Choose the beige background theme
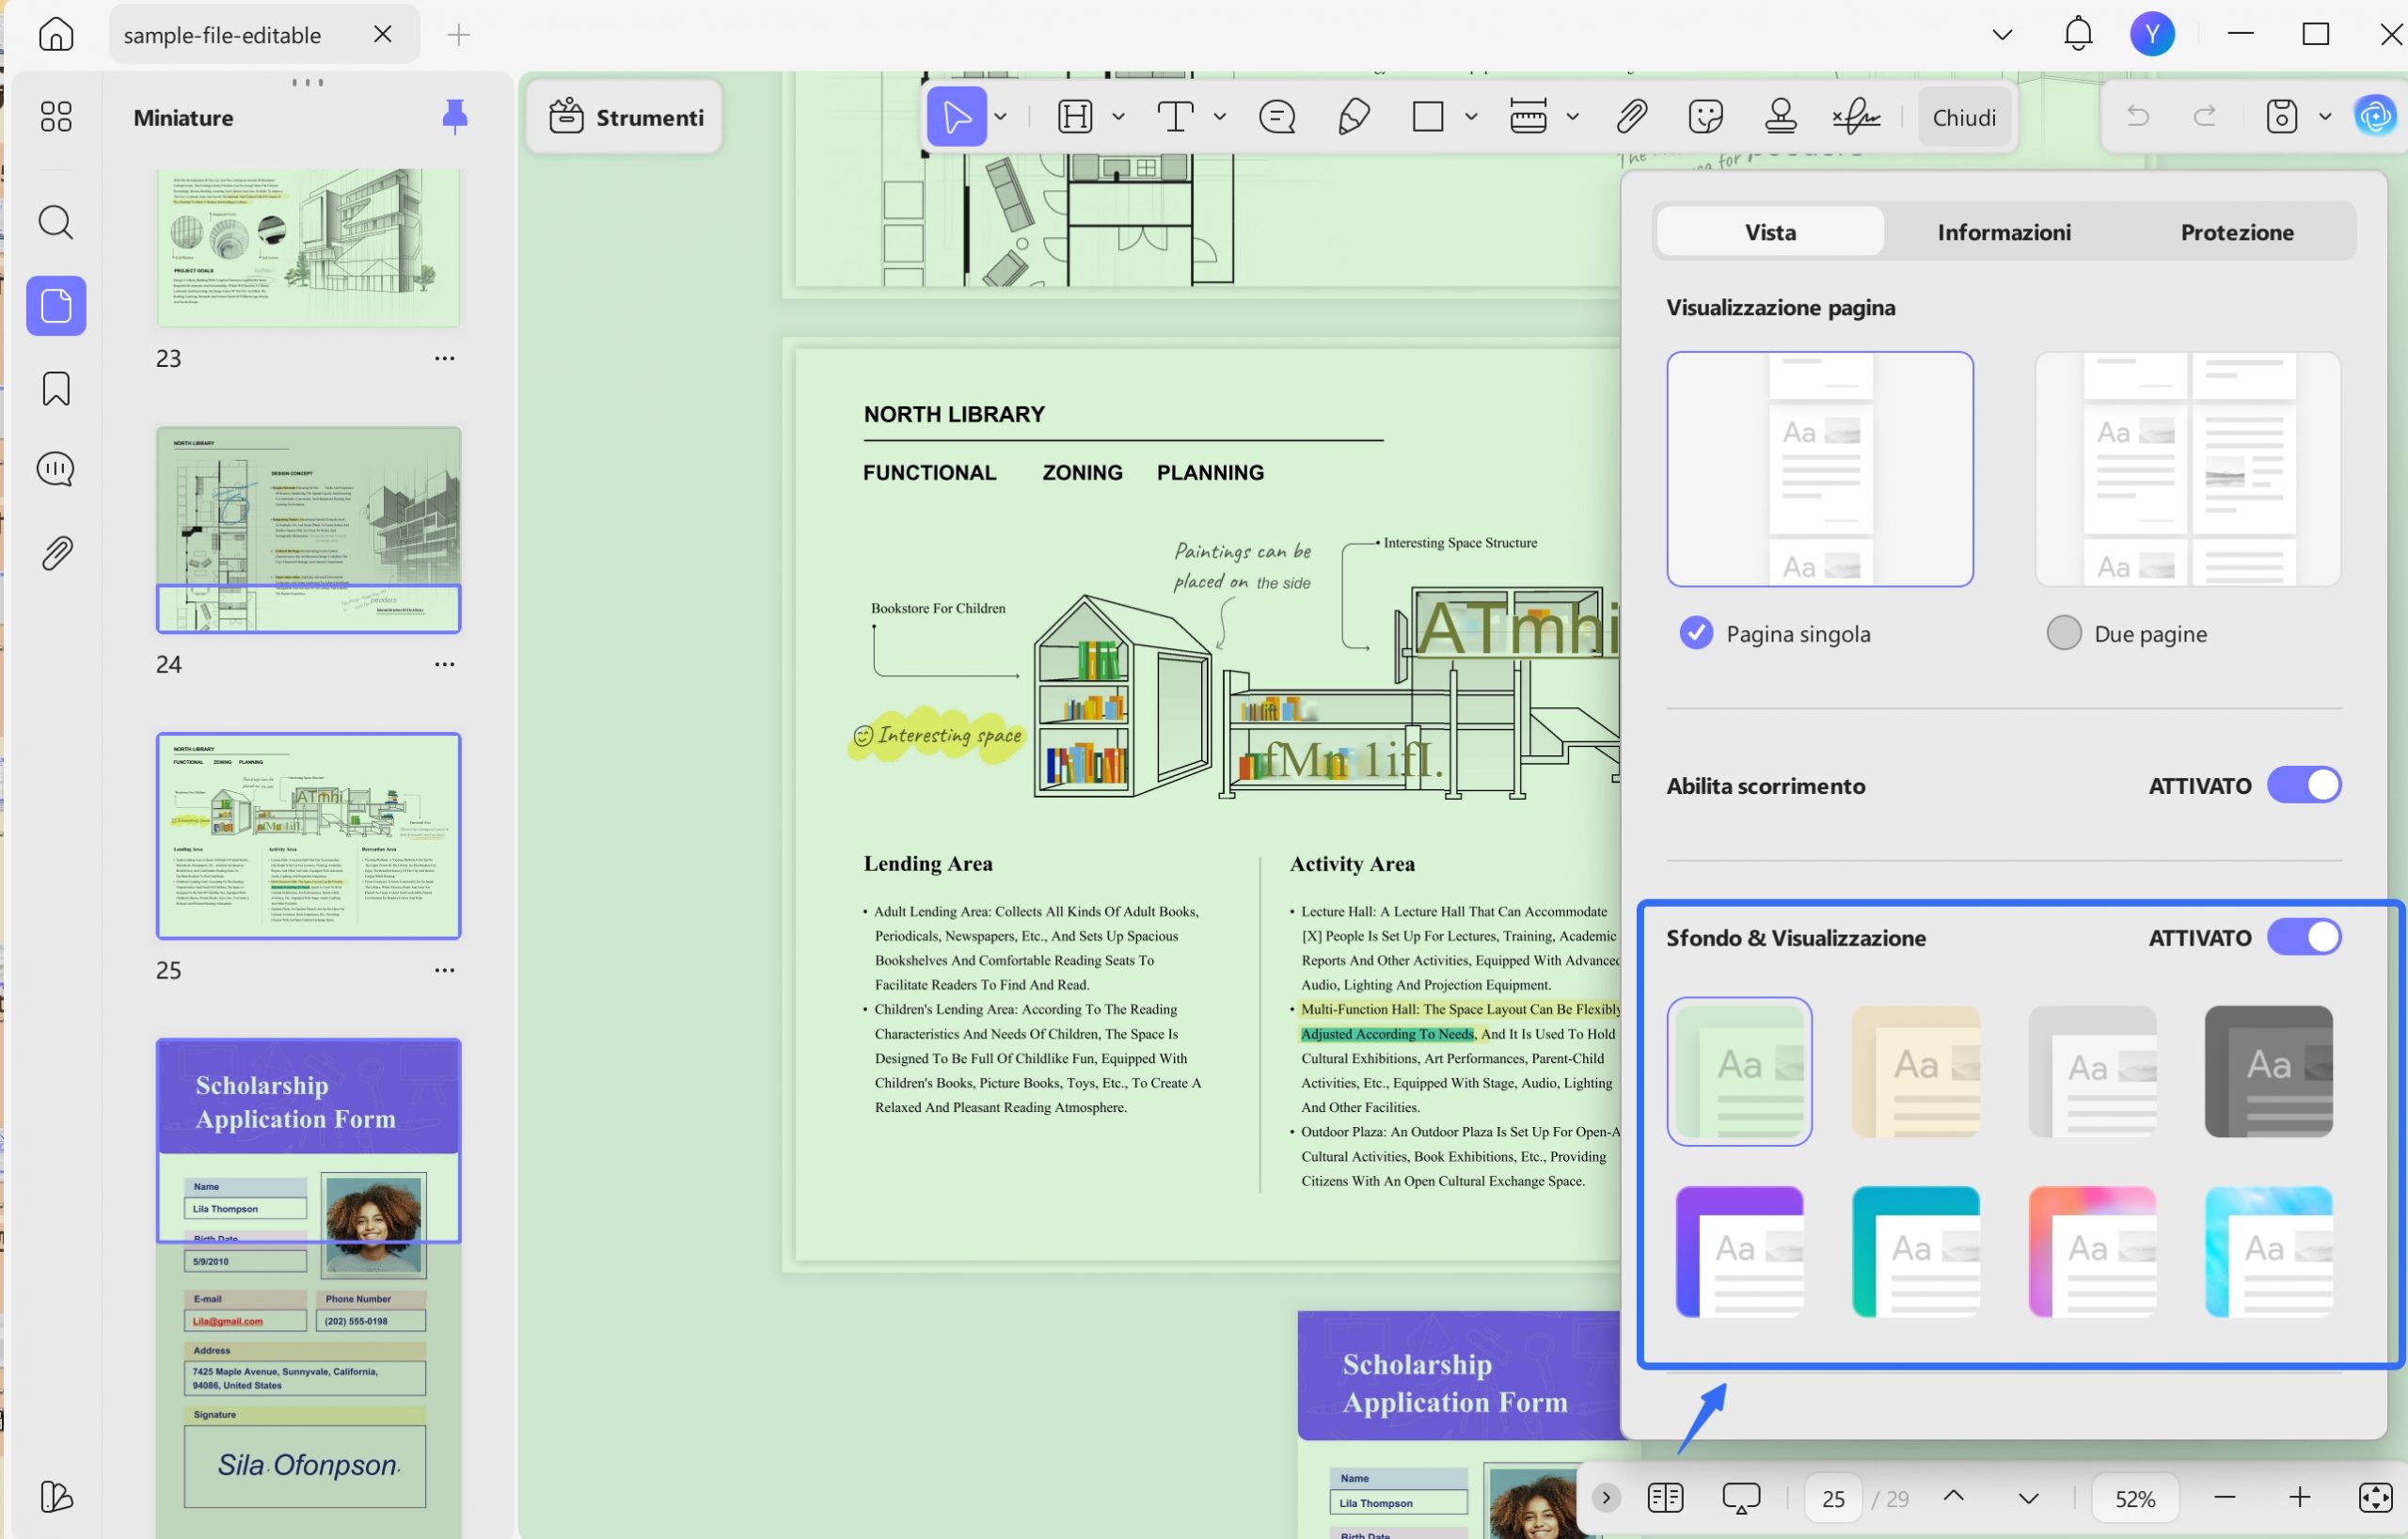Image resolution: width=2408 pixels, height=1539 pixels. (1915, 1071)
